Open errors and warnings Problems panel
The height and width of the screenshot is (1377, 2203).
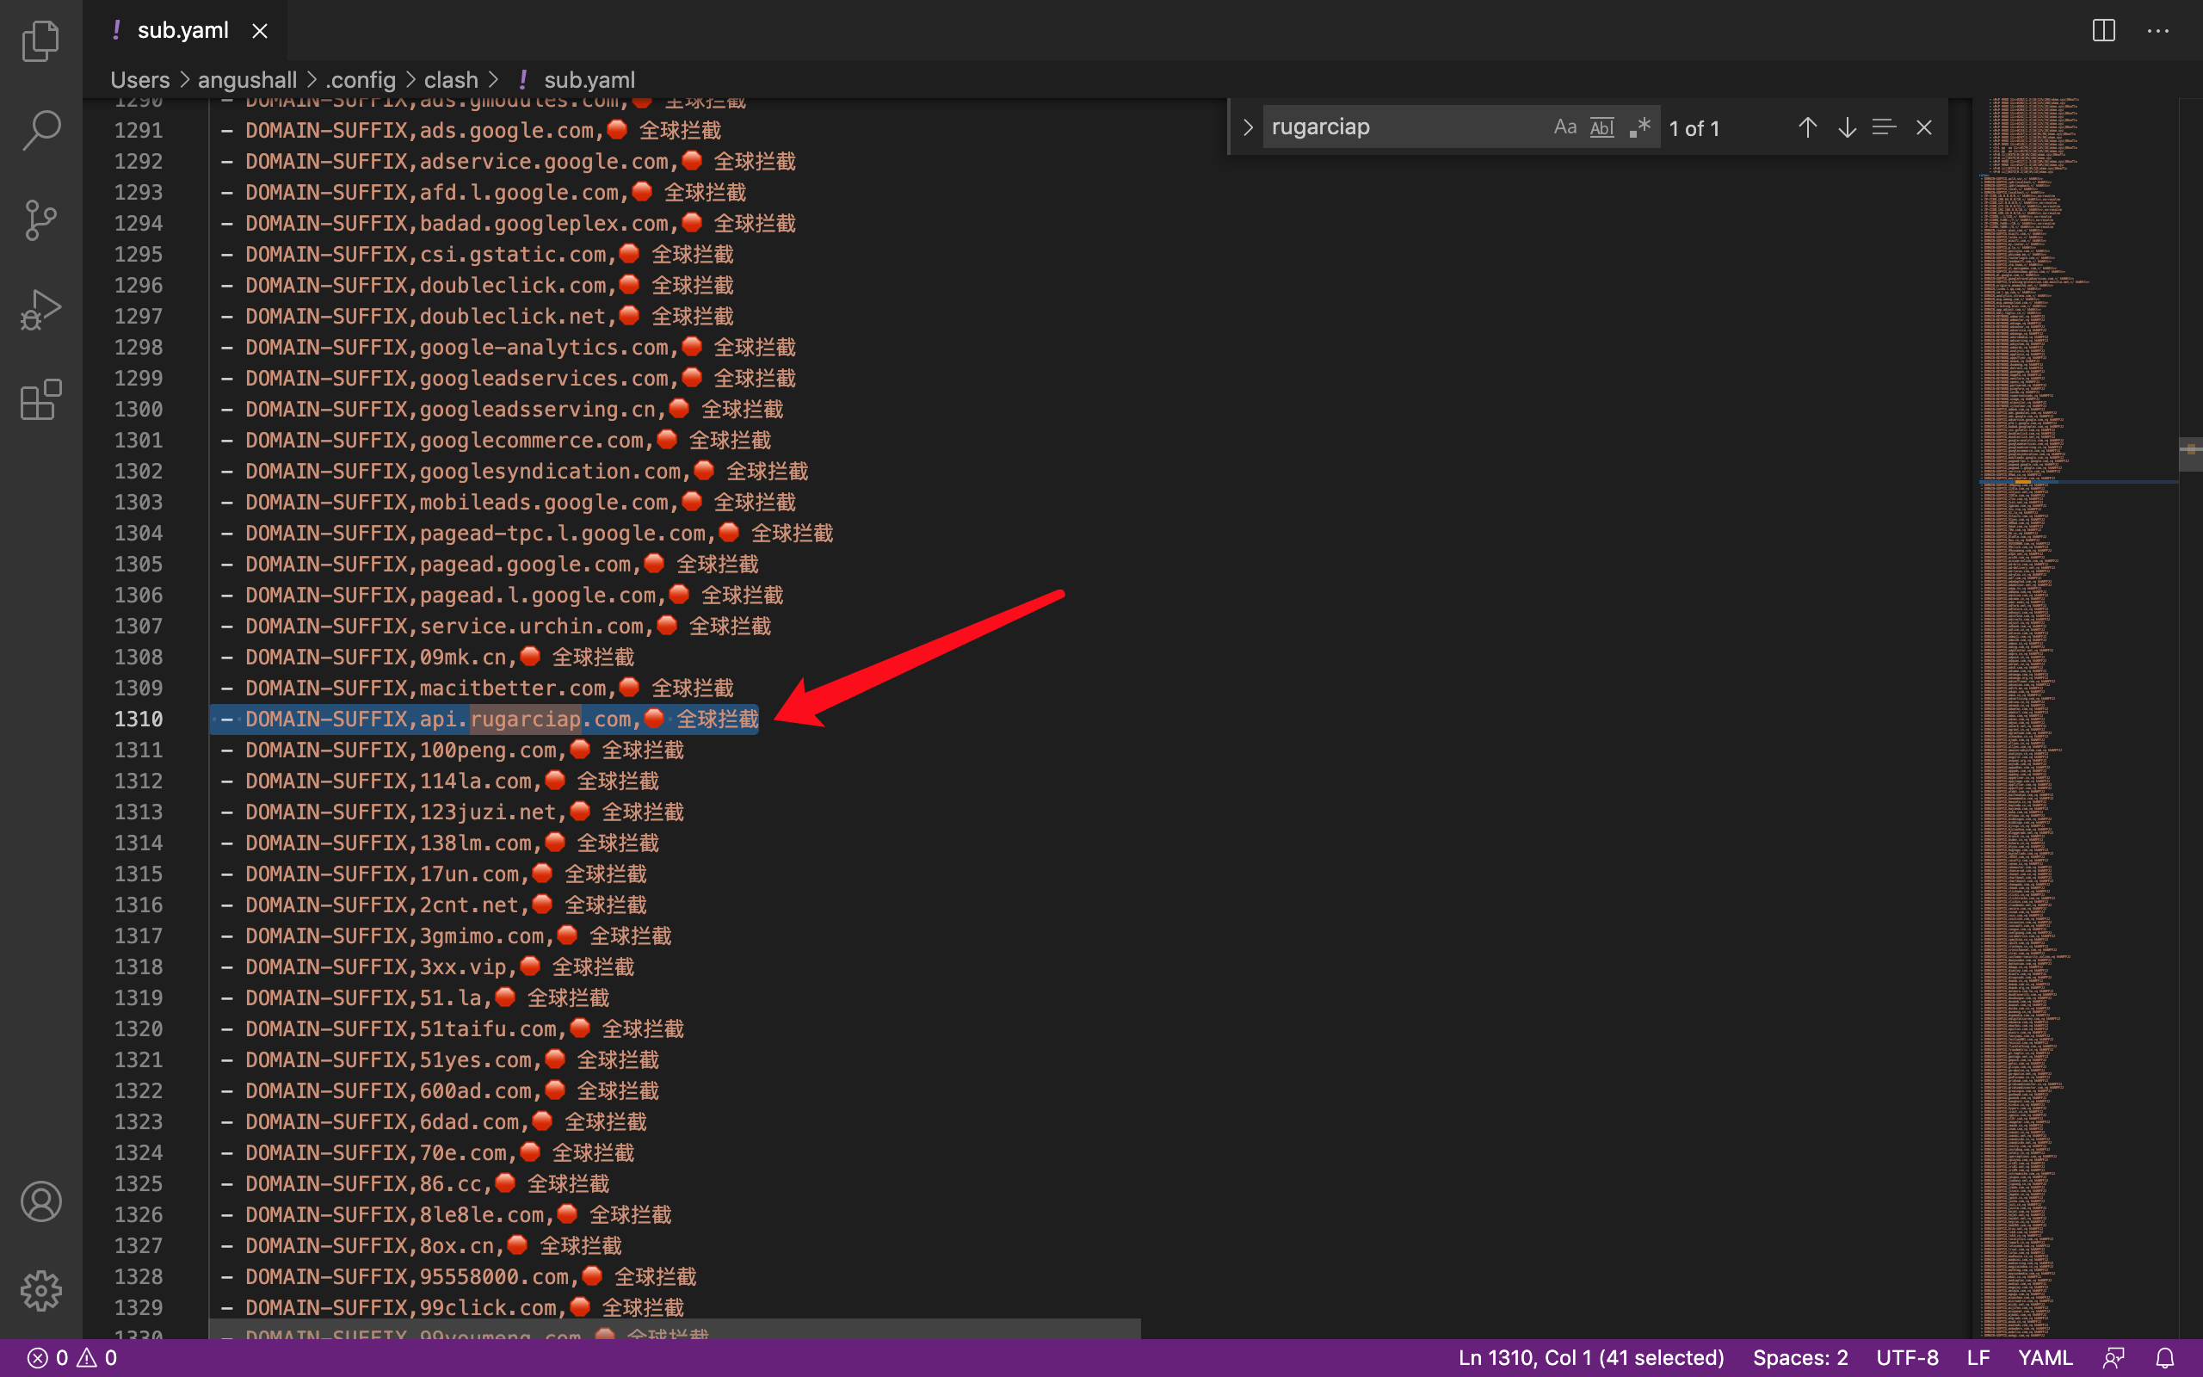coord(72,1358)
